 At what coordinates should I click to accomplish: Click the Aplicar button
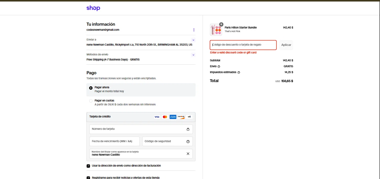point(286,45)
